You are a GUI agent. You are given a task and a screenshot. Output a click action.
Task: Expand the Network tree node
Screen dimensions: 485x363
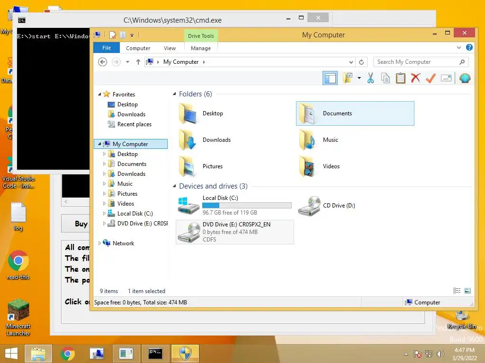99,243
